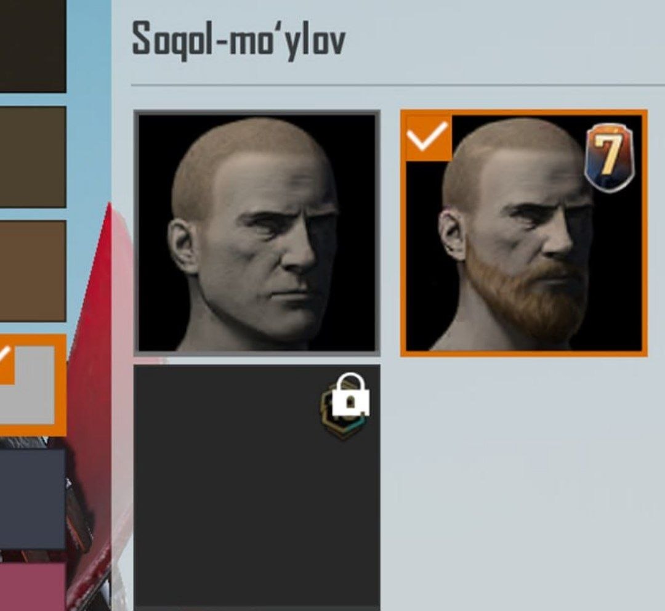Select the clean-shaven face option
665x611 pixels.
[x=257, y=233]
